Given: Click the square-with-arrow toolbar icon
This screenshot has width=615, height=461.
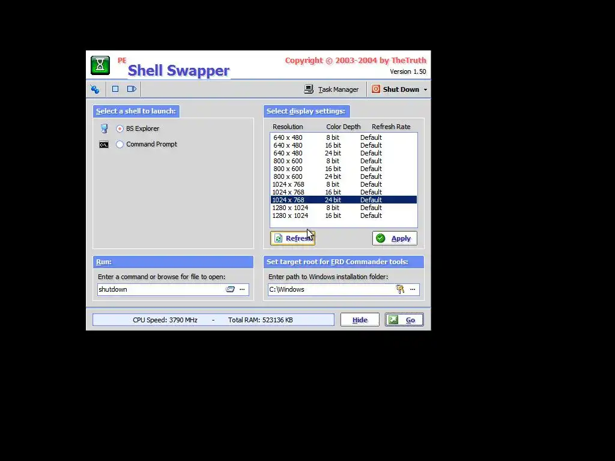Looking at the screenshot, I should tap(132, 89).
